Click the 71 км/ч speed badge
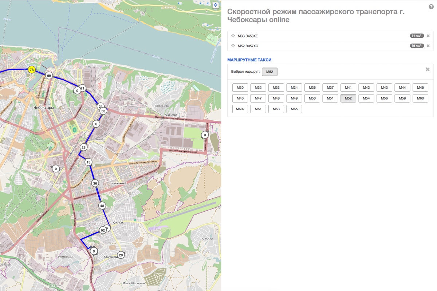 tap(417, 36)
